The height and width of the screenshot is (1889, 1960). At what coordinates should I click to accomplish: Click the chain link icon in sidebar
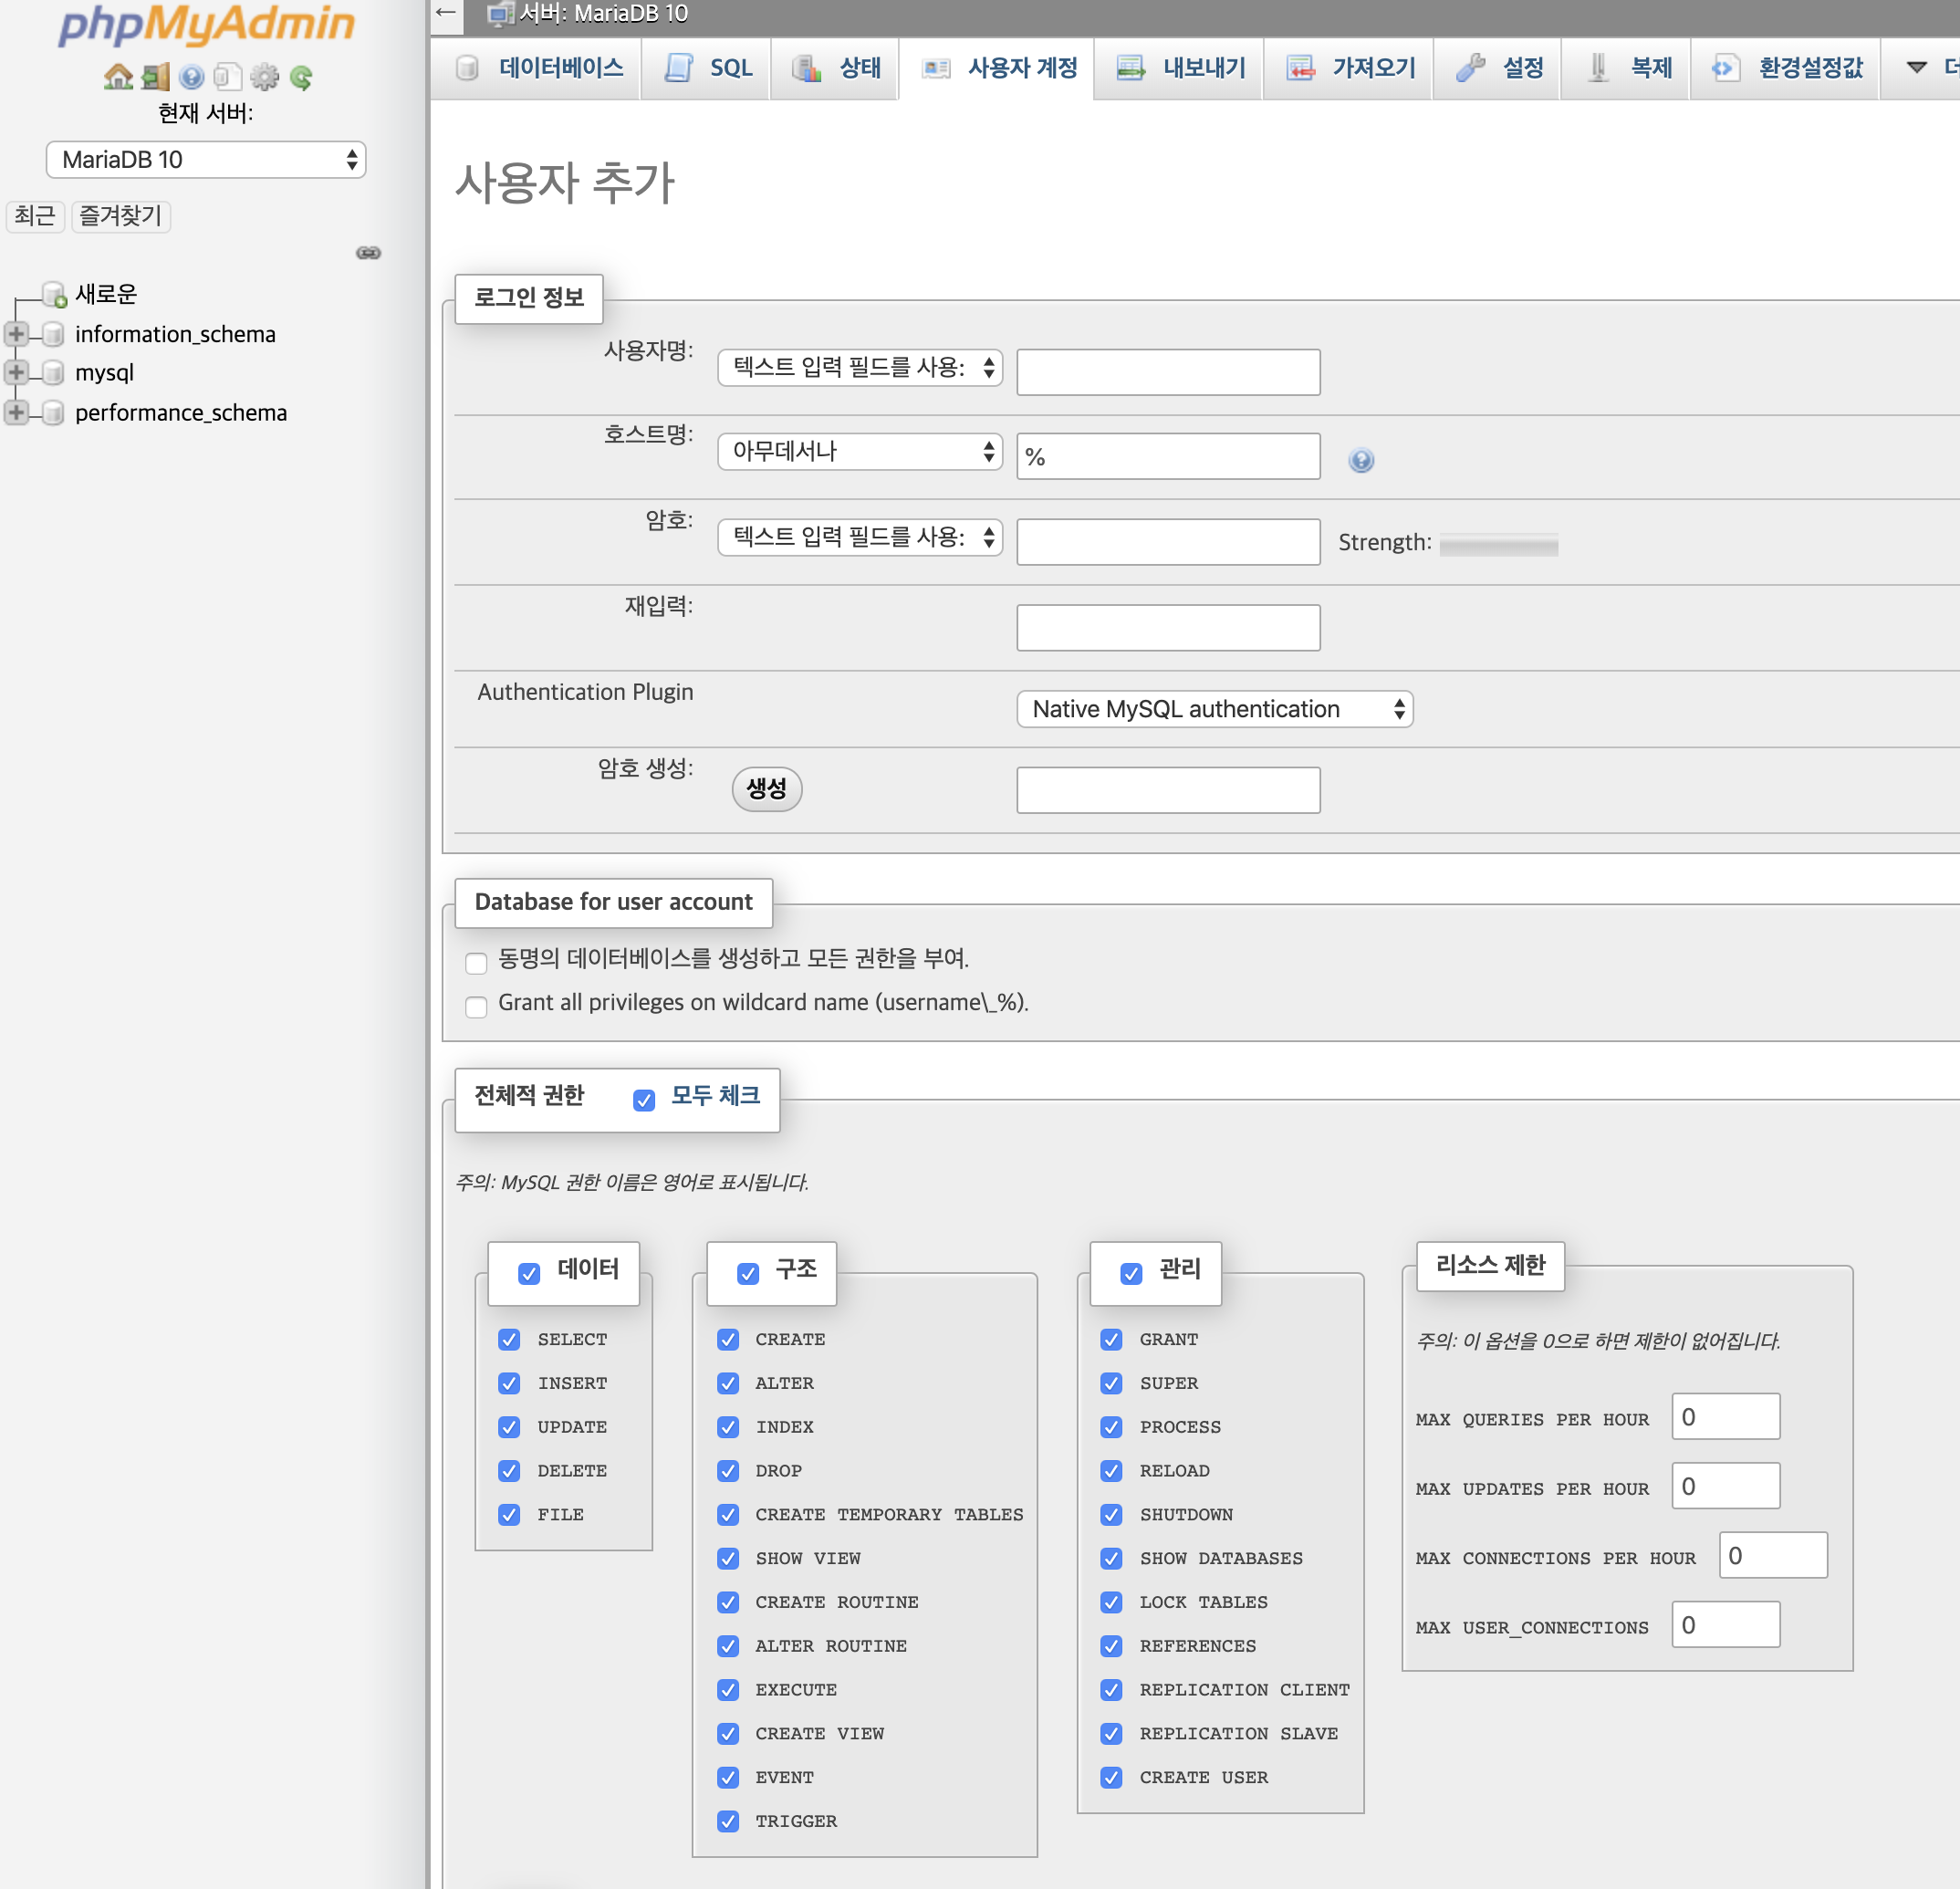[368, 252]
